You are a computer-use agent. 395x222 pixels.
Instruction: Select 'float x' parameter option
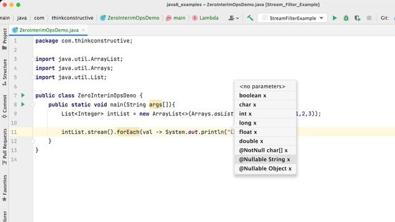pyautogui.click(x=265, y=132)
